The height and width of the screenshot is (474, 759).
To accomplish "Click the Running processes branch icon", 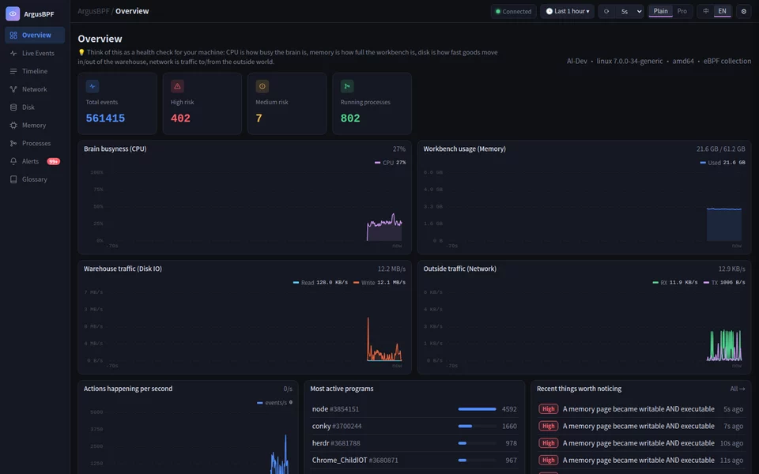I will click(x=347, y=86).
